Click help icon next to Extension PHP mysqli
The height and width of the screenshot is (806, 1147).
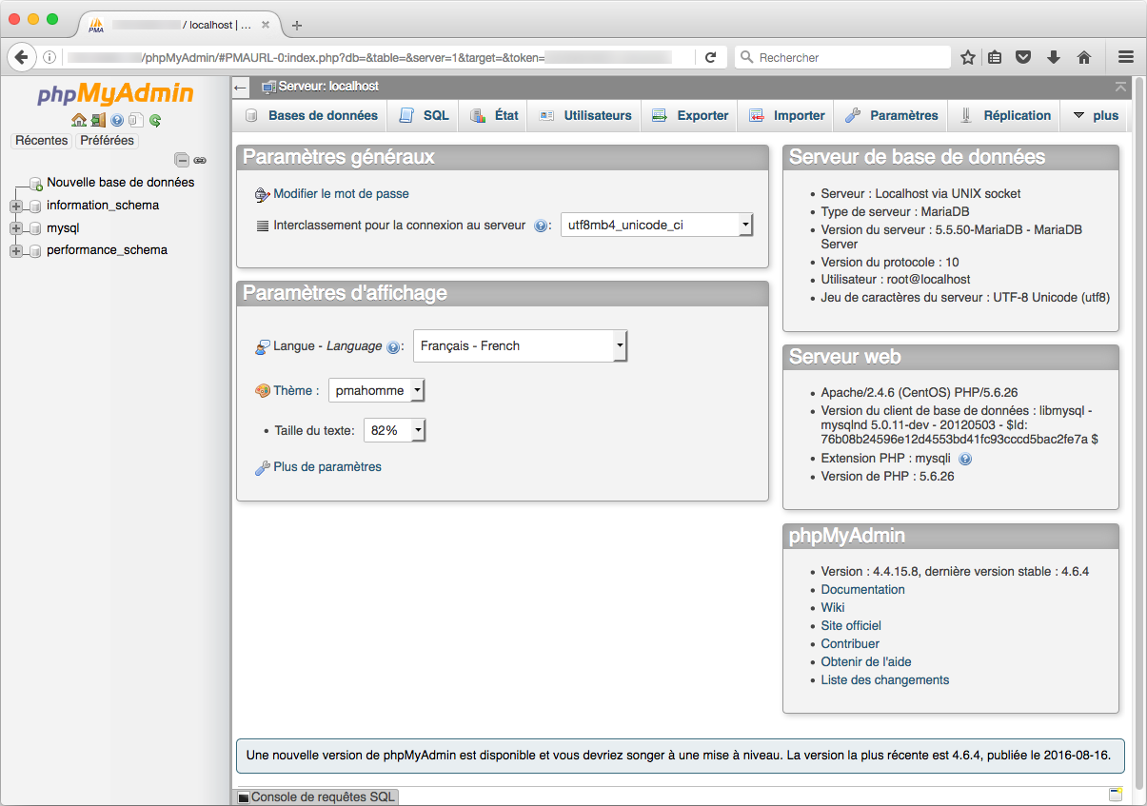coord(964,459)
